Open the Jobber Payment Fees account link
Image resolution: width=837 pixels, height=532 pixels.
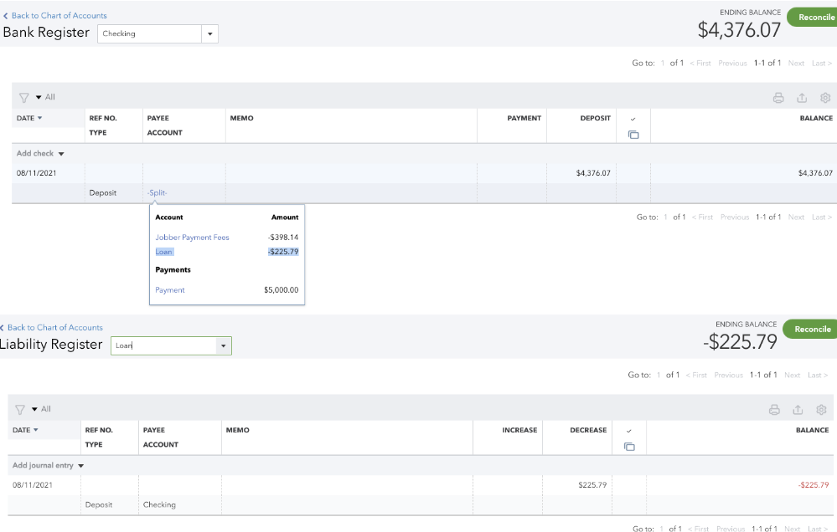tap(192, 238)
